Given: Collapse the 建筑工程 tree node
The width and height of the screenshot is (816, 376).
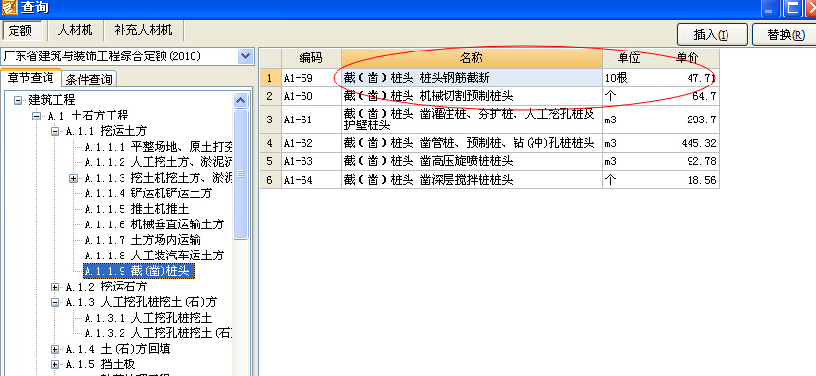Looking at the screenshot, I should click(18, 100).
